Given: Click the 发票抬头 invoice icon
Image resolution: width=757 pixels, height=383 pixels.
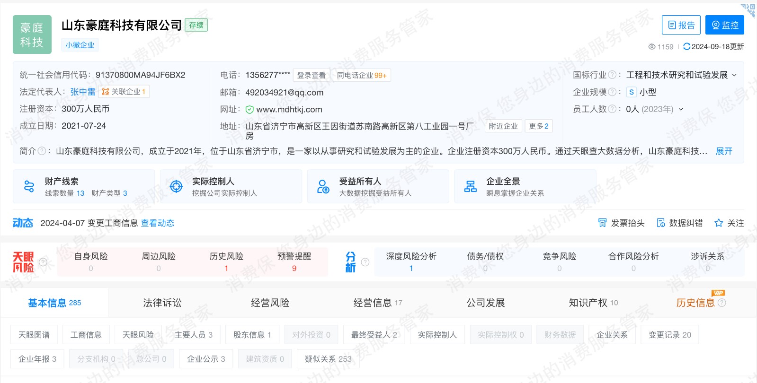Looking at the screenshot, I should (602, 223).
